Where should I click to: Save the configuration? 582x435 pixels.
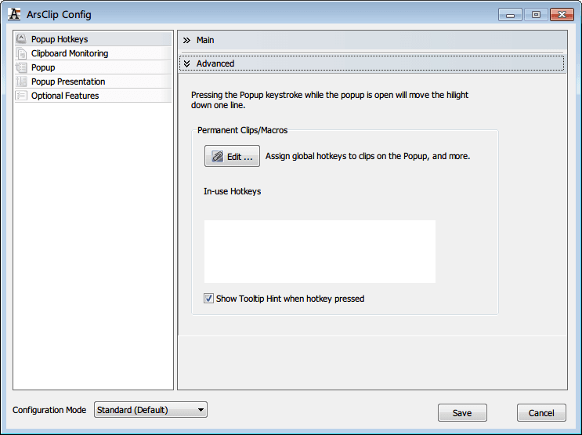tap(462, 413)
